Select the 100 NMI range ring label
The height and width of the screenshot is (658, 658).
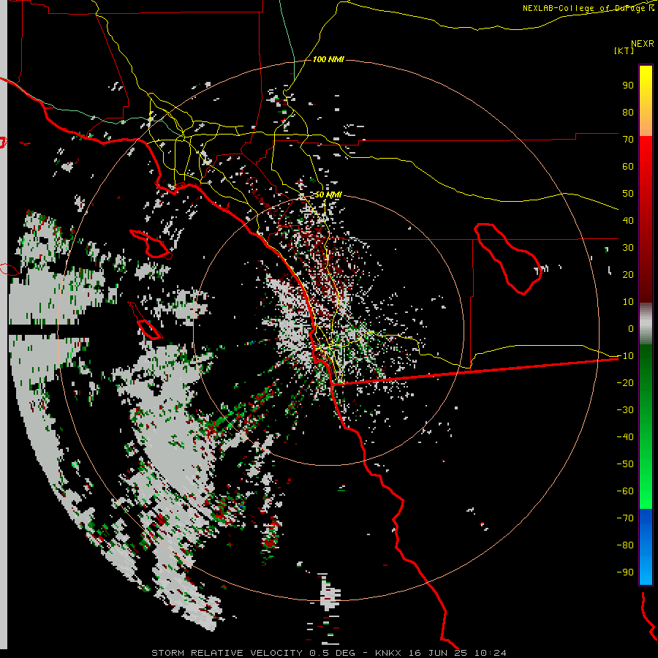click(328, 59)
